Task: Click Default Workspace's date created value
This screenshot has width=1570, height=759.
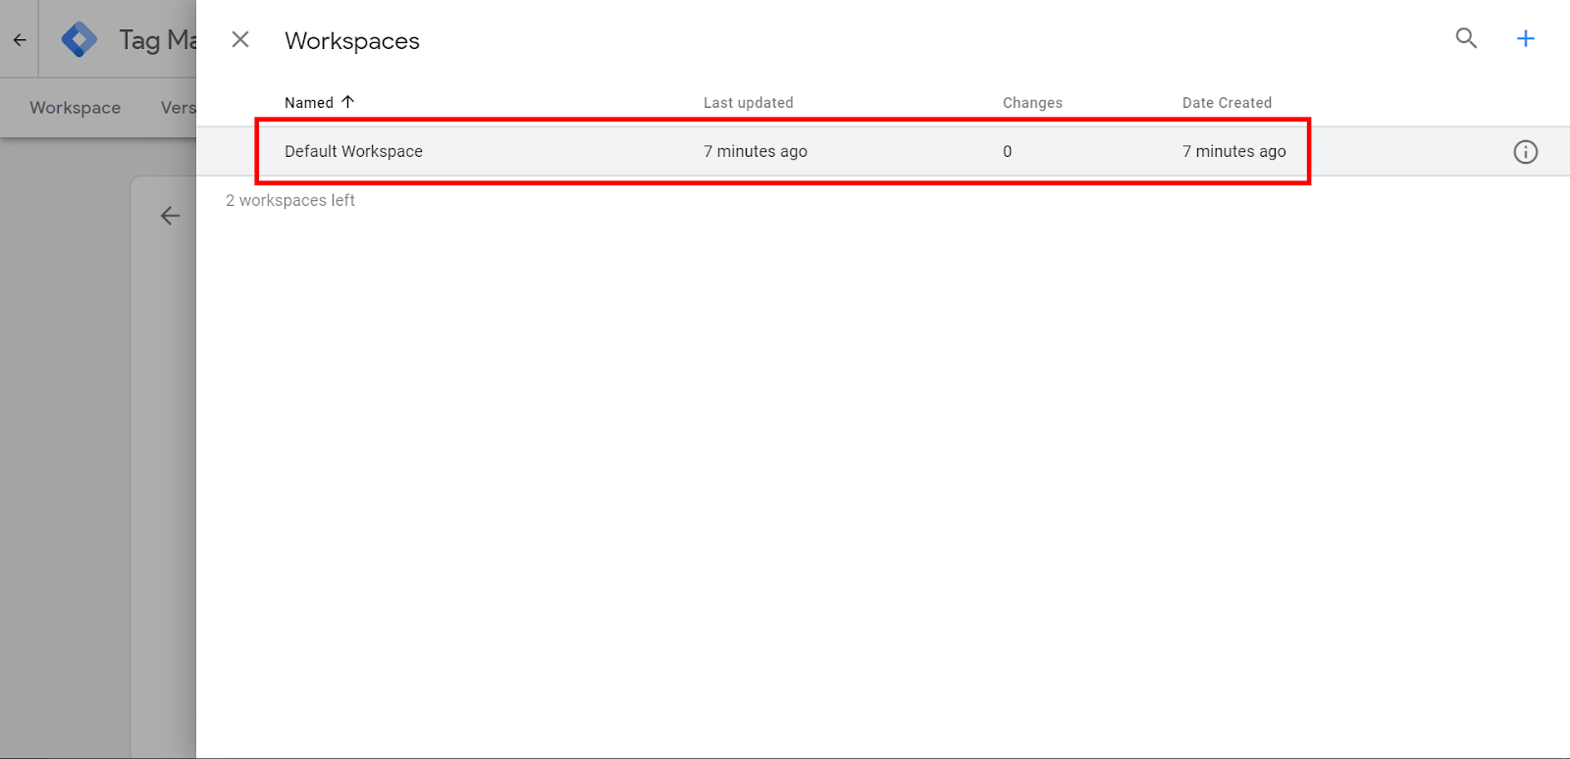Action: pos(1233,152)
